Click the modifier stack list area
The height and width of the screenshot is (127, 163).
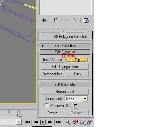[66, 7]
